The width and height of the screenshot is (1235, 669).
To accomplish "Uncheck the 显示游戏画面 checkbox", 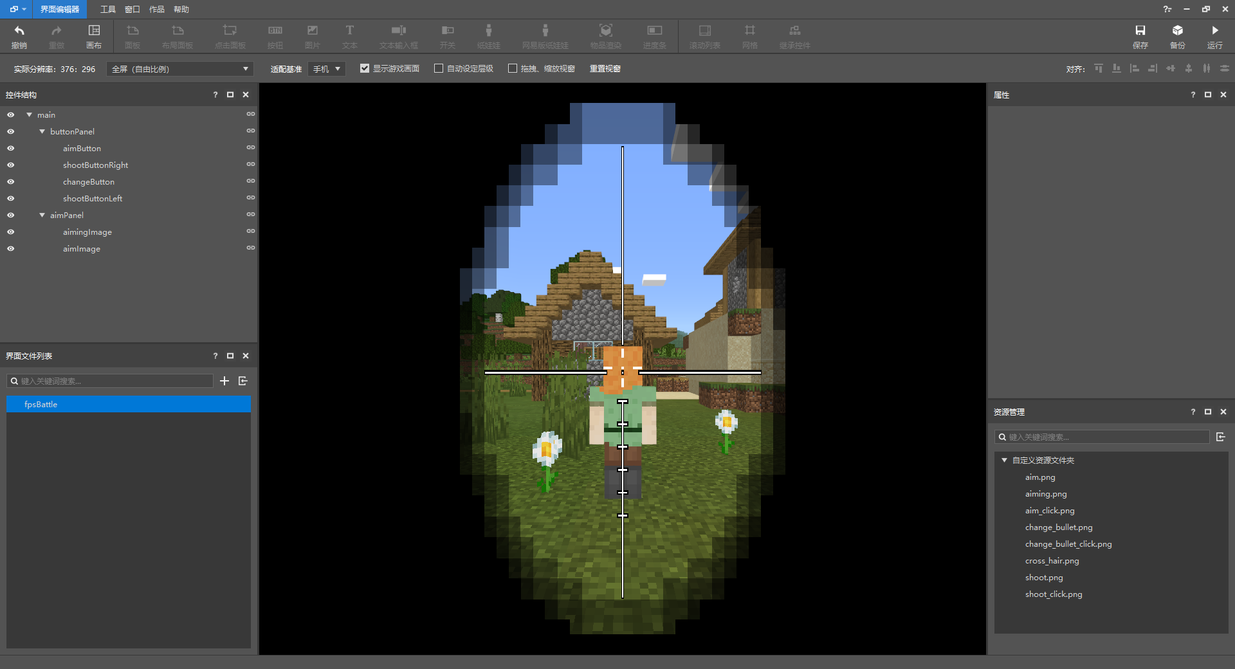I will click(x=365, y=69).
